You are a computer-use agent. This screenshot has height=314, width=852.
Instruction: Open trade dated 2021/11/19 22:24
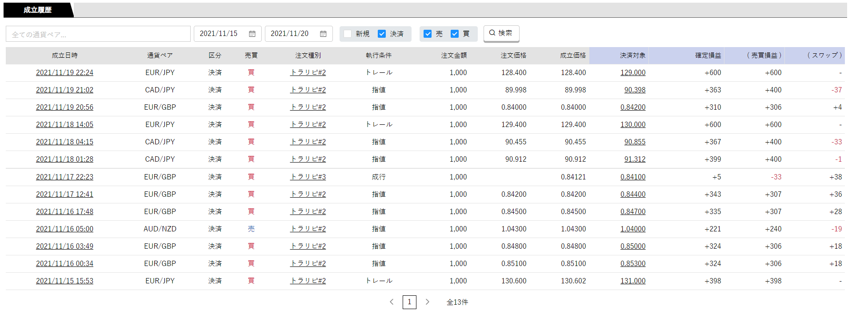(x=64, y=72)
